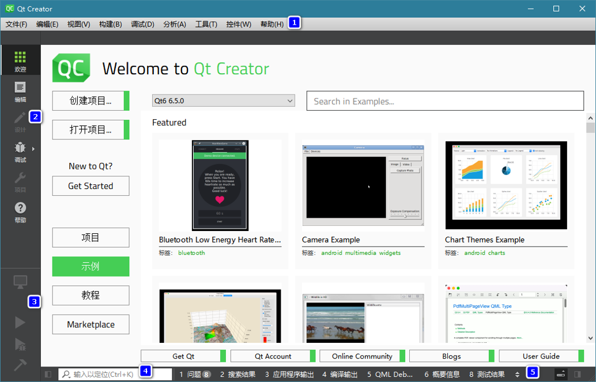
Task: Open the 调试(D) menu
Action: (x=142, y=24)
